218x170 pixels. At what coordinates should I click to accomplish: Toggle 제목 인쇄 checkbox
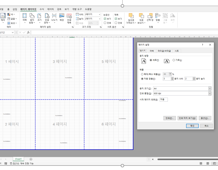[x=116, y=23]
